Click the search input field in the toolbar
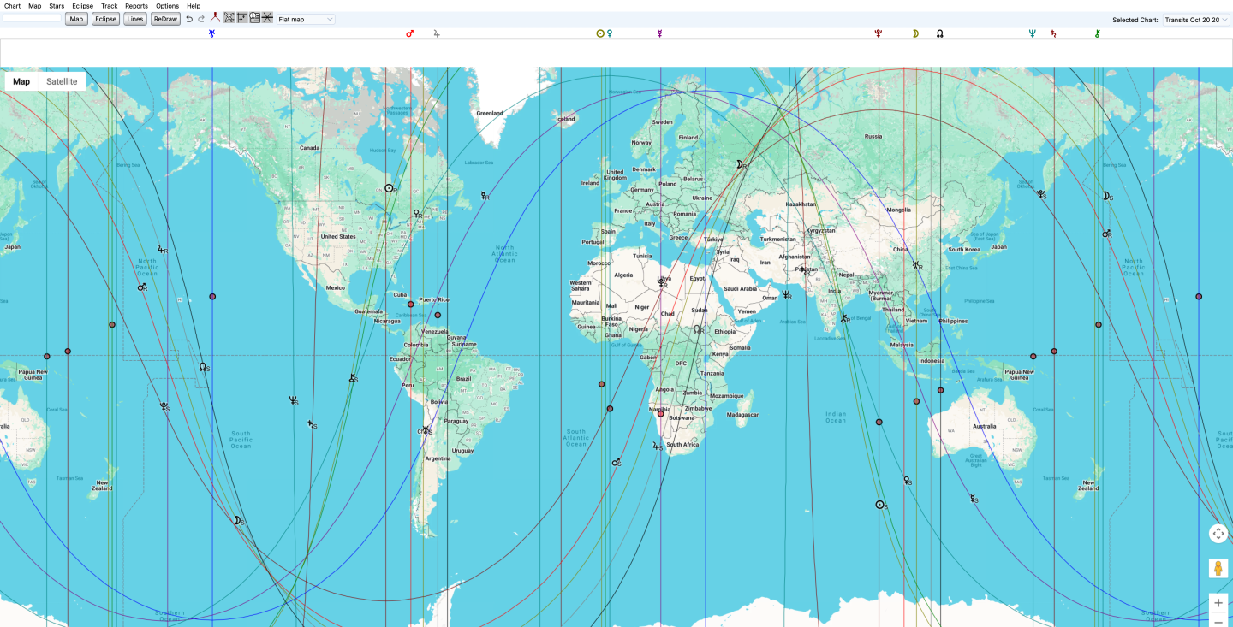Viewport: 1233px width, 627px height. (x=32, y=18)
